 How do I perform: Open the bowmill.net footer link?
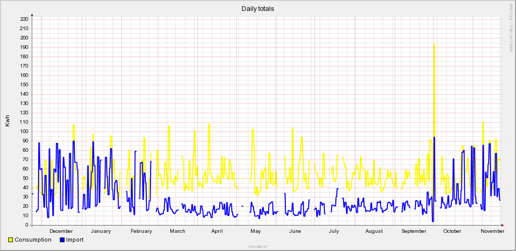258,247
